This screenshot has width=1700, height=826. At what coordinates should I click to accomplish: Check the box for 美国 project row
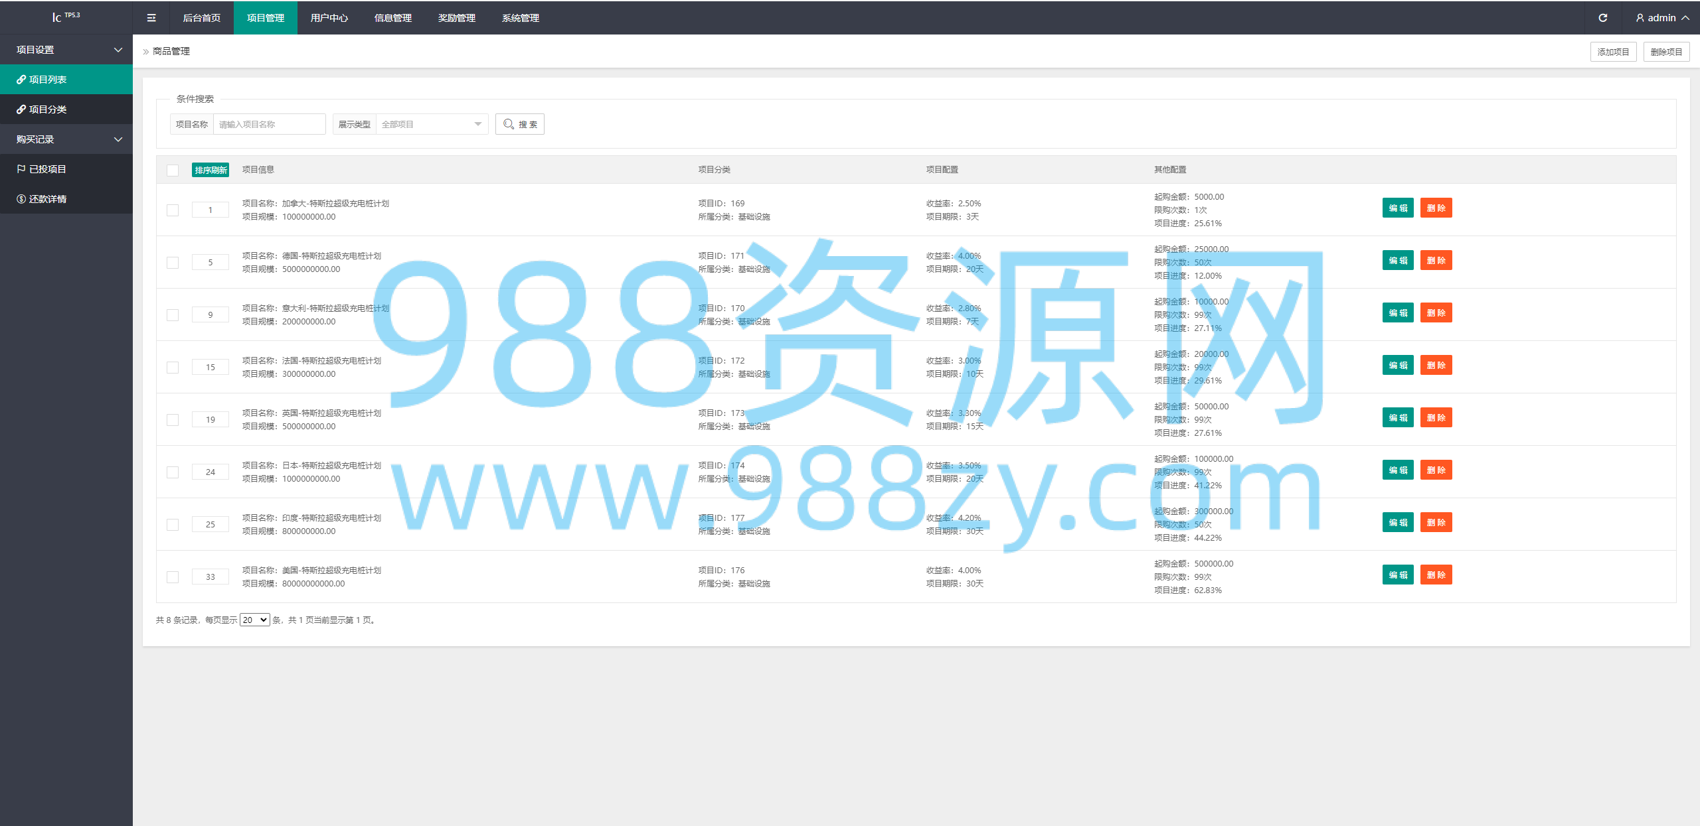pos(173,577)
